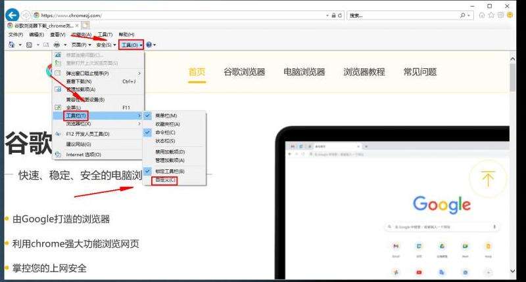Click the greyed-out Forward navigation button
This screenshot has height=282, width=526.
point(26,15)
